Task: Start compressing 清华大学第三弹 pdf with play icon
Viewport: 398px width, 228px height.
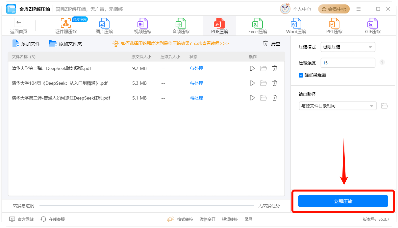Action: tap(252, 98)
